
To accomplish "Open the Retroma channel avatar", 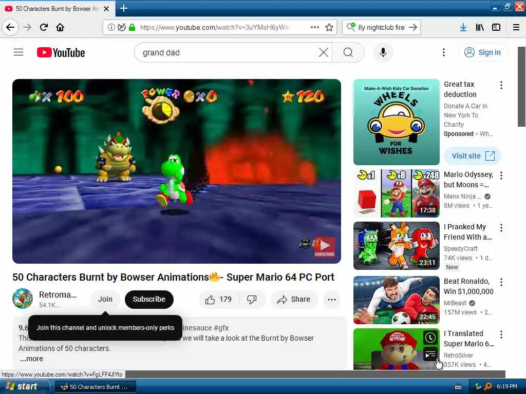I will click(x=23, y=299).
